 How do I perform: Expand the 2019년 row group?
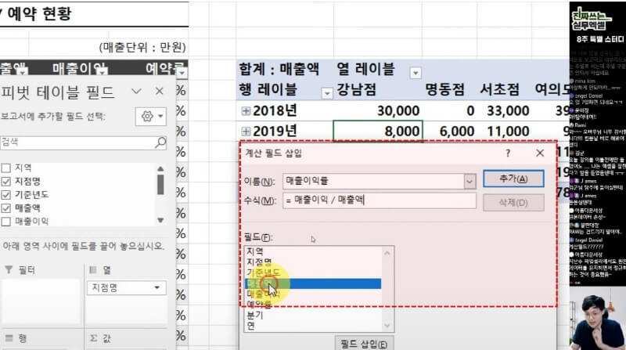[246, 132]
